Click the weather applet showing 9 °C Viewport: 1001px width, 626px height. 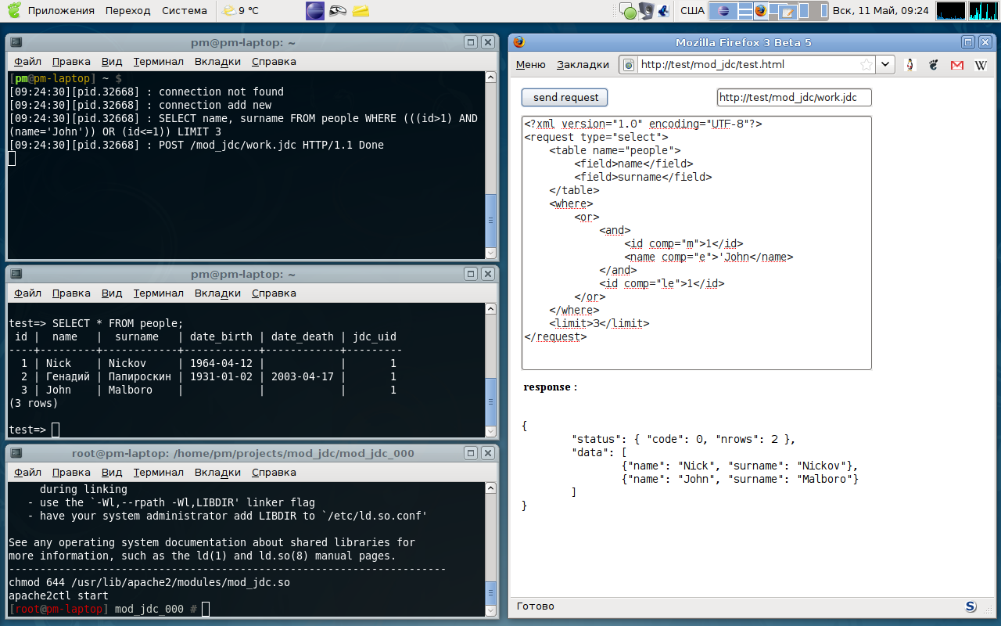pyautogui.click(x=240, y=10)
